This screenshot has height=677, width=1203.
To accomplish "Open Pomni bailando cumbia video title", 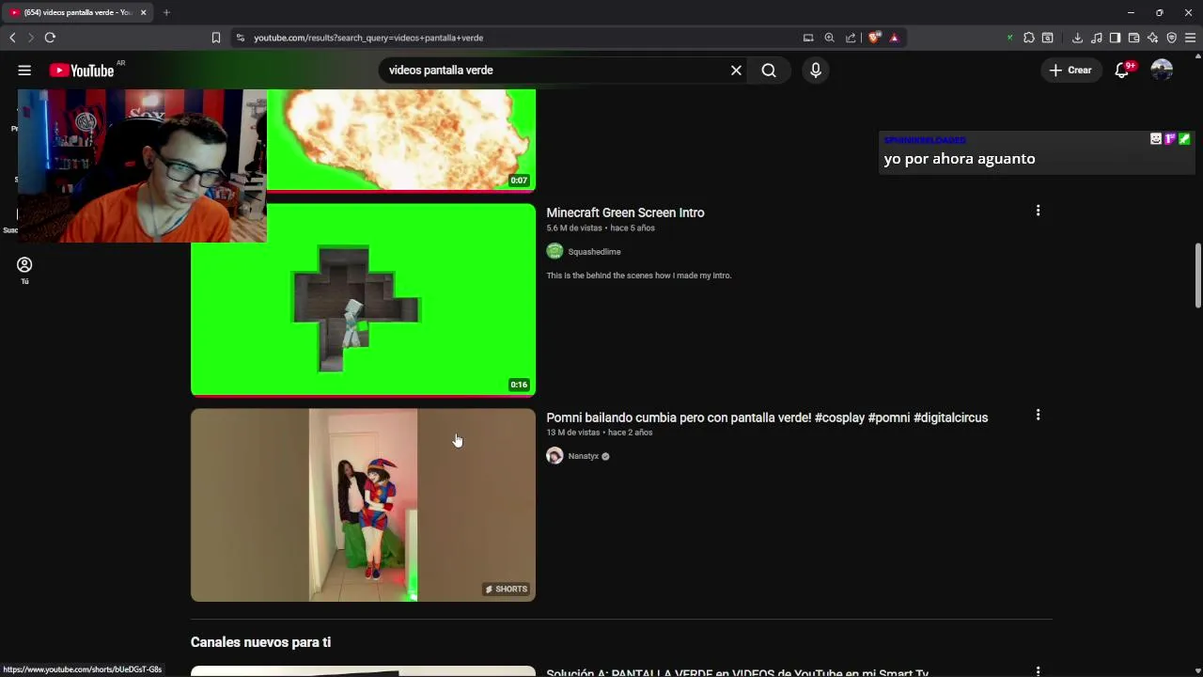I will (767, 417).
